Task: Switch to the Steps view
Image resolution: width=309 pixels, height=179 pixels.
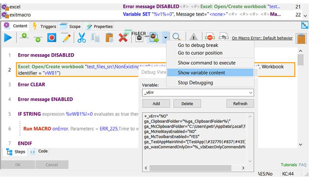Action: (x=16, y=152)
